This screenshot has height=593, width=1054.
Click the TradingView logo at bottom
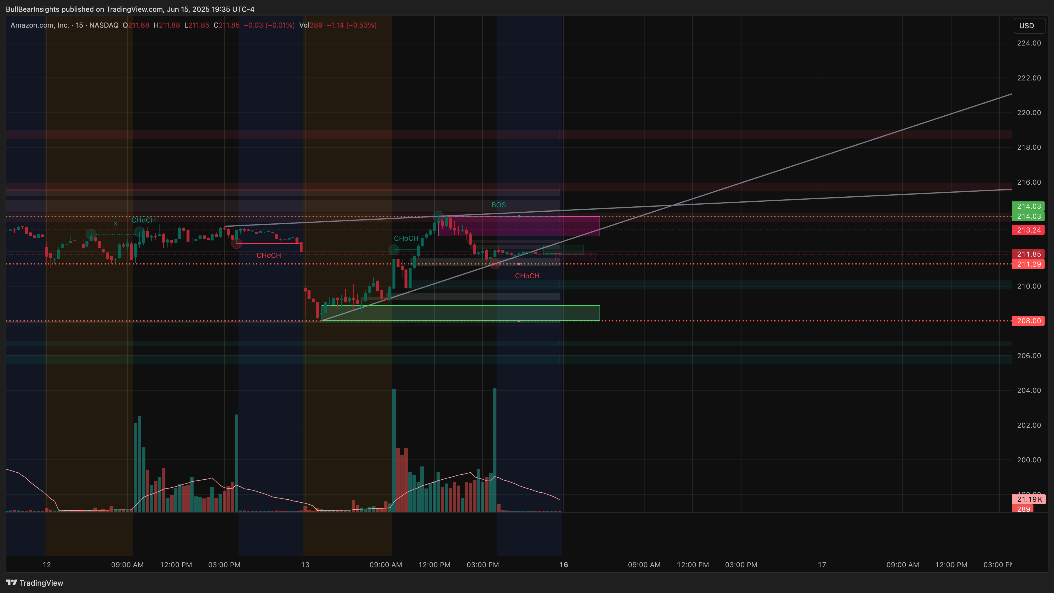click(35, 583)
